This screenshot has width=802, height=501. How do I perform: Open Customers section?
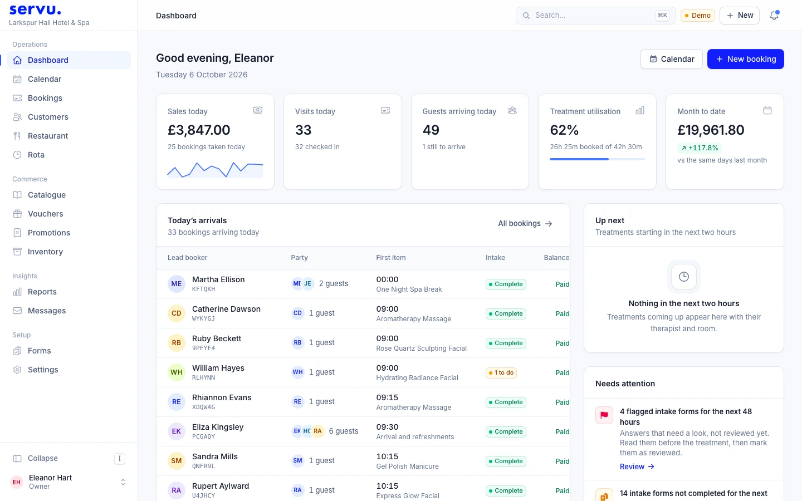tap(69, 117)
